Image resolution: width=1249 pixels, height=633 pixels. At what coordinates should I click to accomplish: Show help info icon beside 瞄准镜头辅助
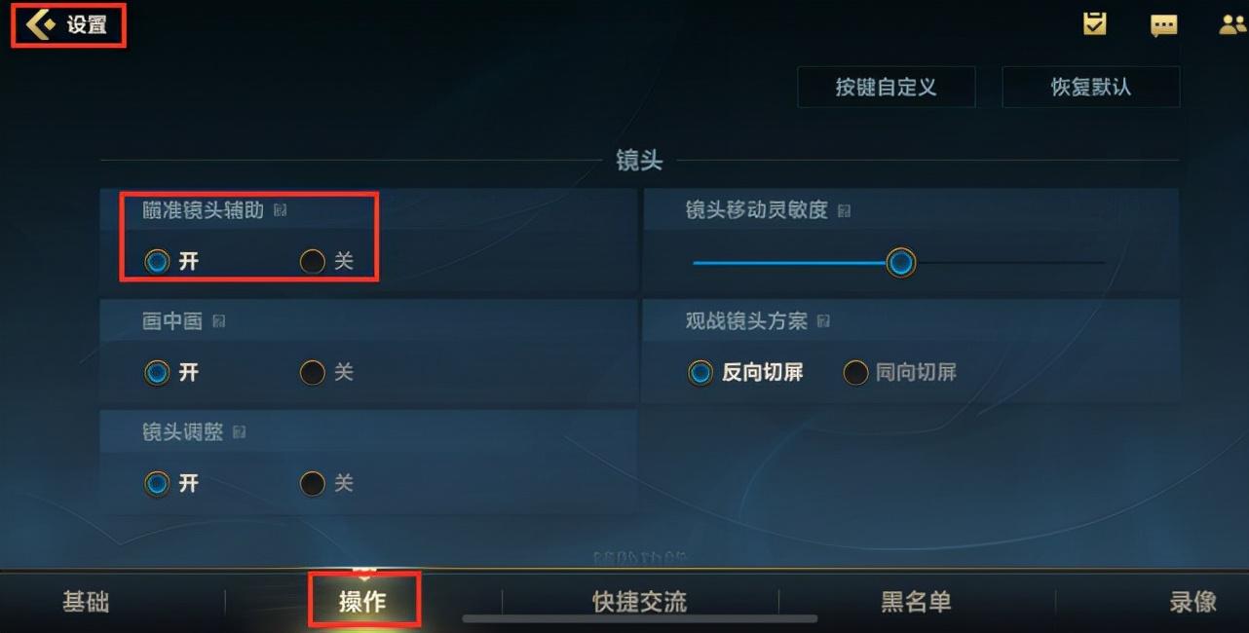click(281, 210)
